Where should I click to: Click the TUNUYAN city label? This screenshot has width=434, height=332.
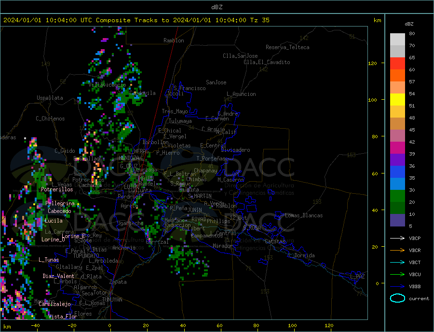tap(112, 300)
